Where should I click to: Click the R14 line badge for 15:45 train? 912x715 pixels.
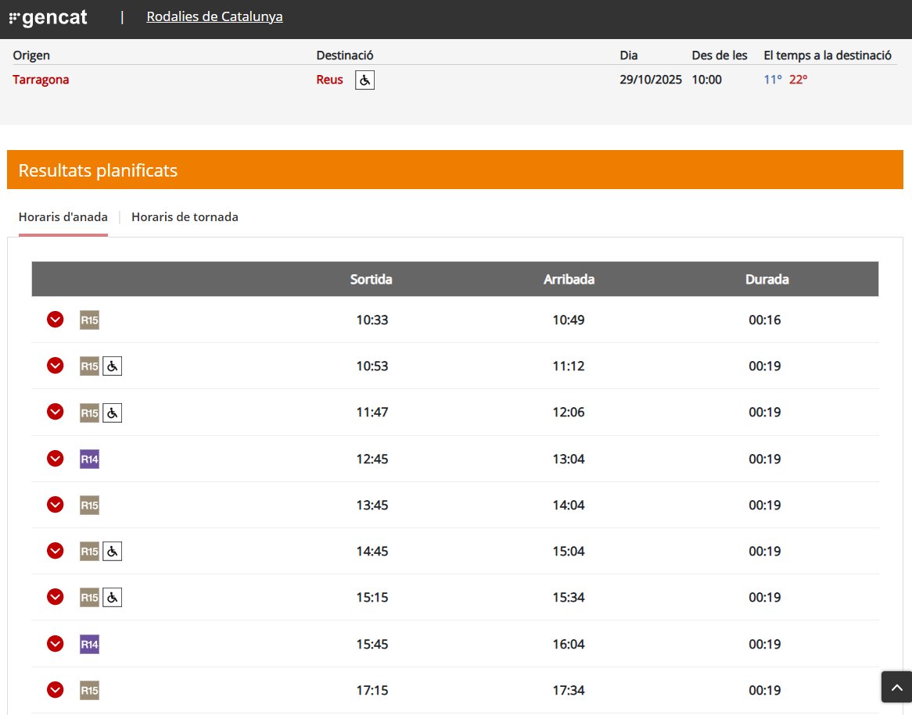[x=90, y=644]
